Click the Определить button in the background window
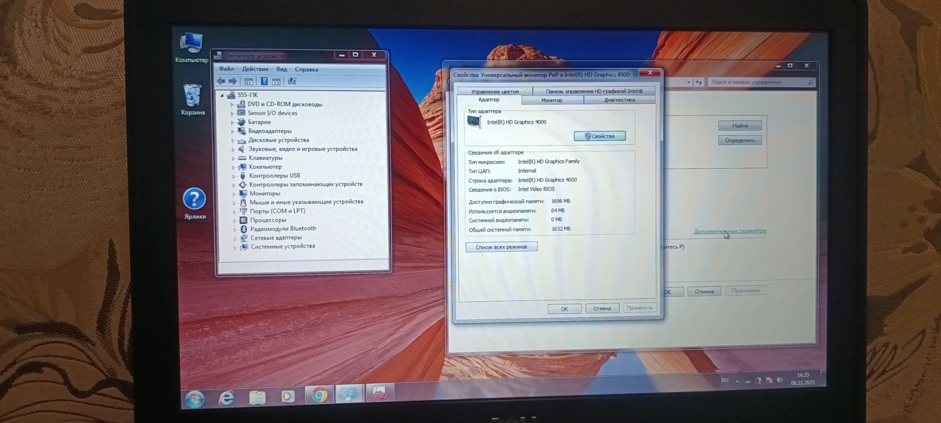 [740, 140]
